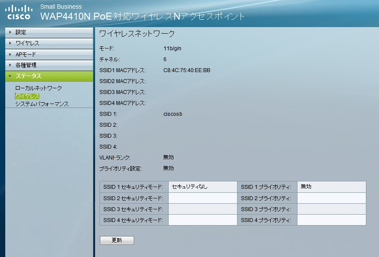Click the 更新 refresh button

pyautogui.click(x=117, y=240)
